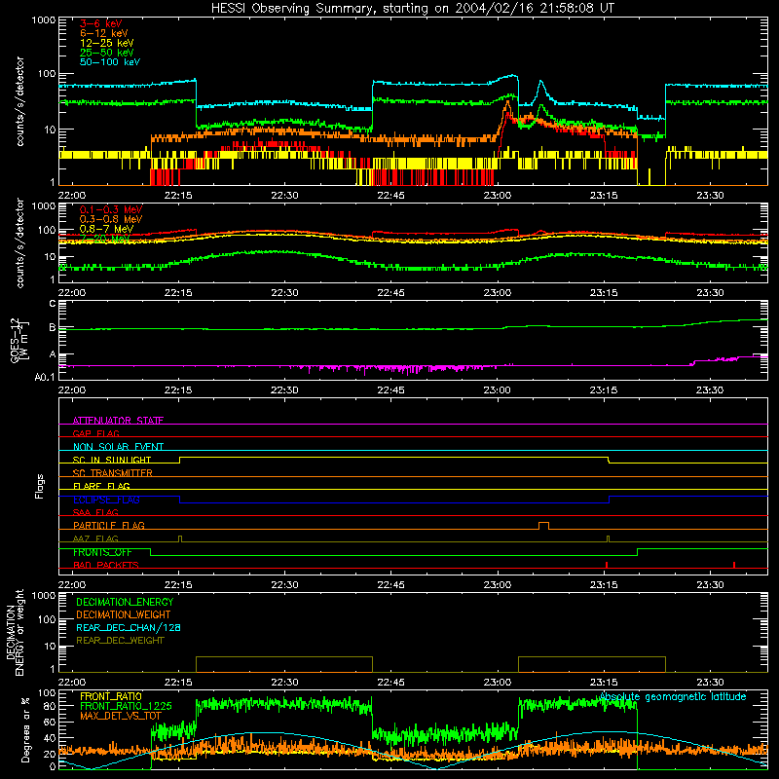Click the "GOES-12 [W m-2]" axis label
This screenshot has height=779, width=779.
point(19,340)
